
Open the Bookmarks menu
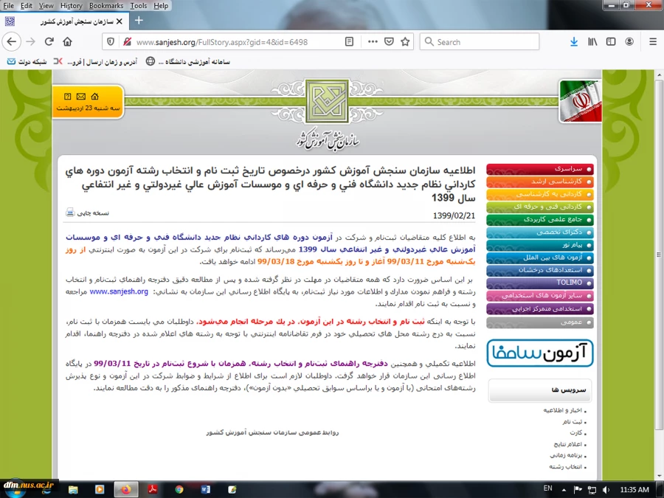(x=106, y=5)
